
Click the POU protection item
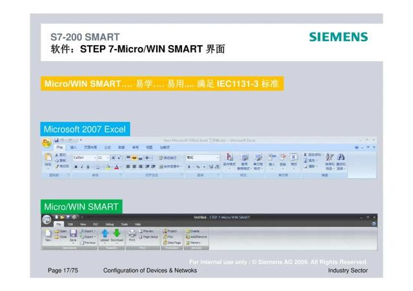(168, 237)
